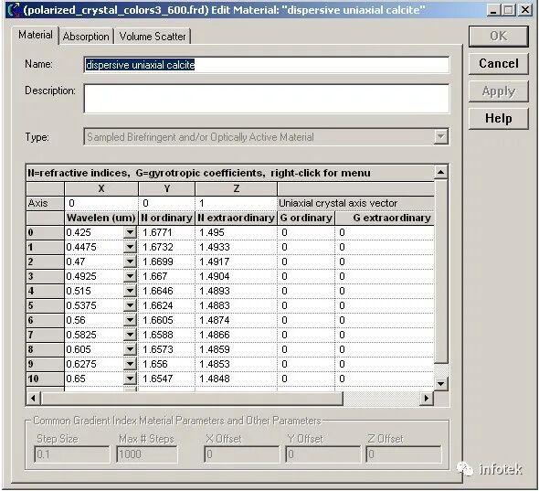Select the Material tab
Screen dimensions: 539x491
click(36, 35)
